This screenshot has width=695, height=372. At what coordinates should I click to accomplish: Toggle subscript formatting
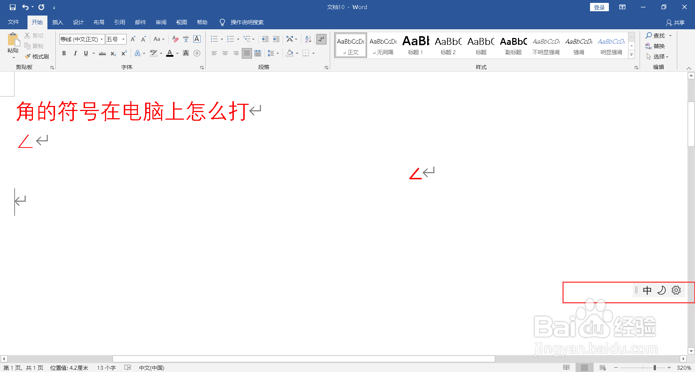coord(113,53)
